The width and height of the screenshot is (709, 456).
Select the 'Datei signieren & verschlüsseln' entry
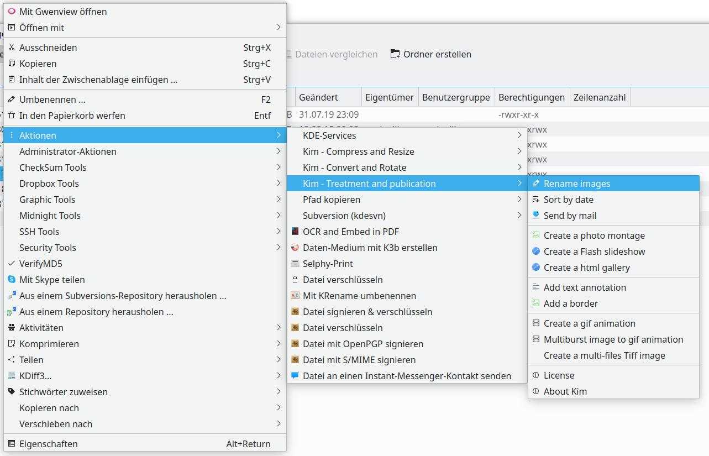[x=407, y=312]
